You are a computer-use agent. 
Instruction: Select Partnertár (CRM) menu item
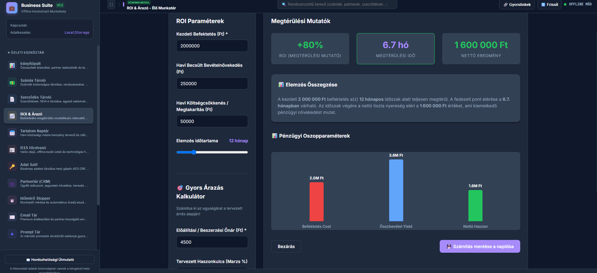(x=49, y=183)
